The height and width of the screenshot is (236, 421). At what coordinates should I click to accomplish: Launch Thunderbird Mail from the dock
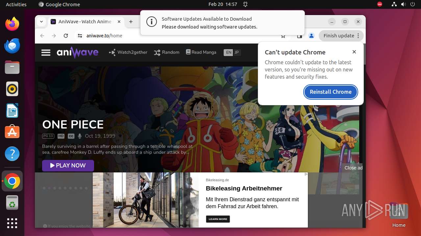[x=12, y=46]
